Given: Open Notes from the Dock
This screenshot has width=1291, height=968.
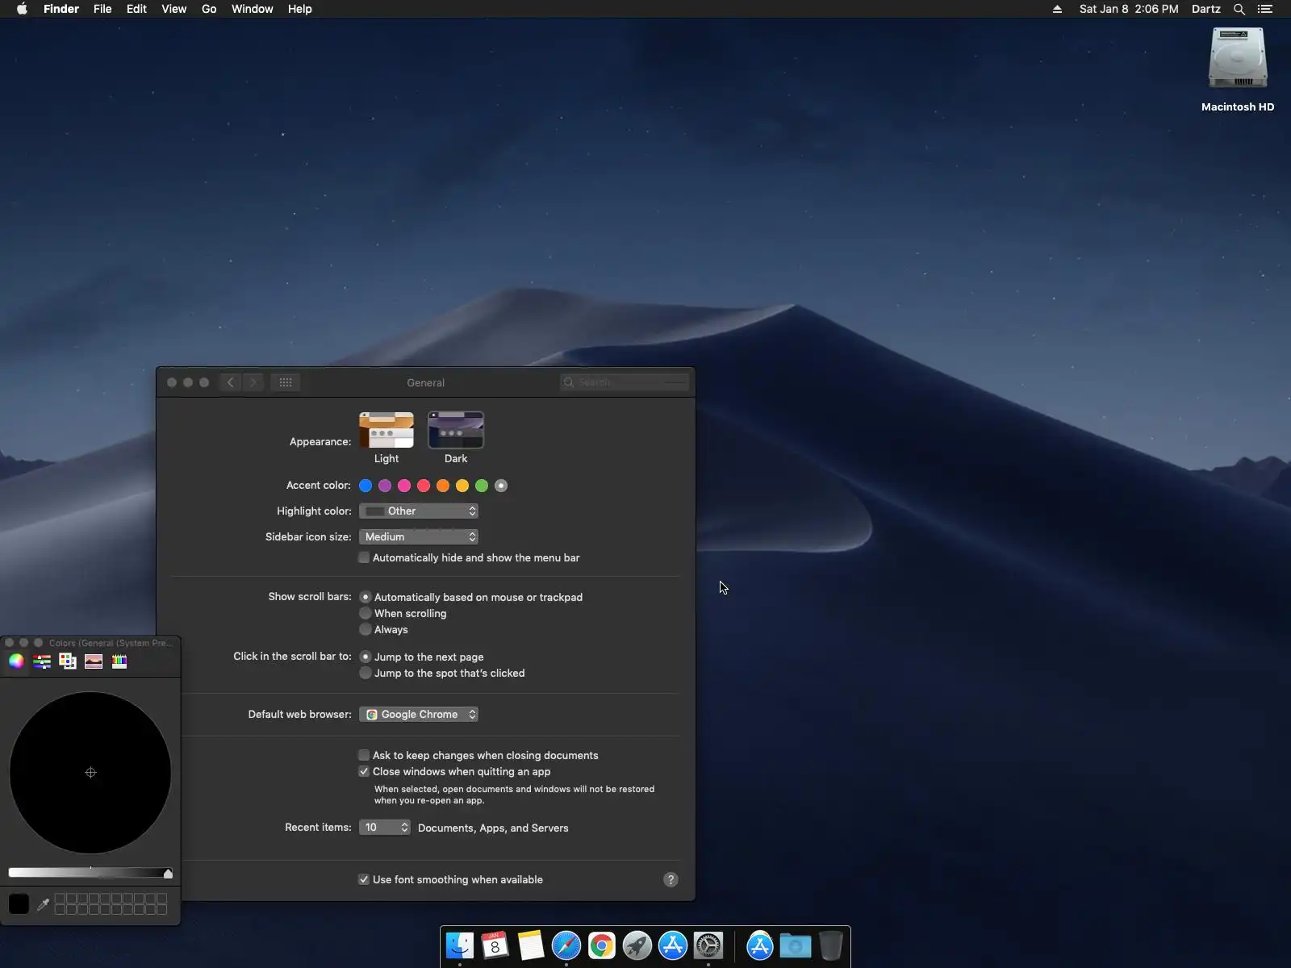Looking at the screenshot, I should tap(531, 945).
